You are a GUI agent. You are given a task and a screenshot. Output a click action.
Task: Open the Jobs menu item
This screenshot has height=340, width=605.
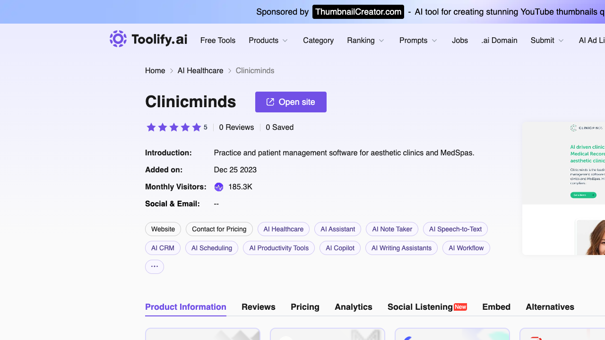[x=460, y=41]
